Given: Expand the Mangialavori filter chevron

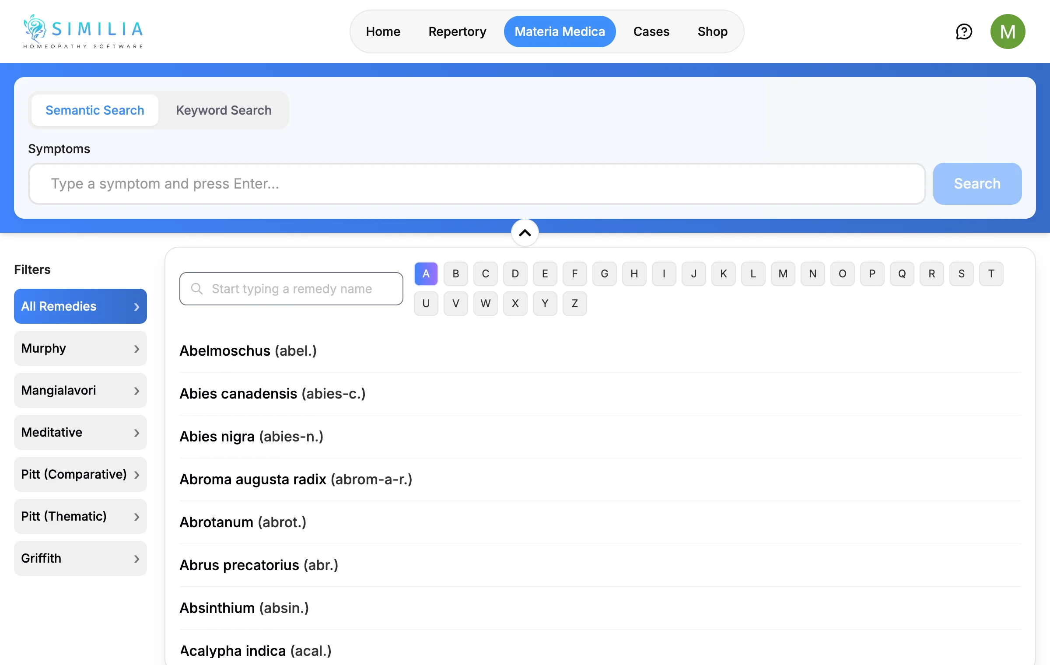Looking at the screenshot, I should click(x=136, y=391).
